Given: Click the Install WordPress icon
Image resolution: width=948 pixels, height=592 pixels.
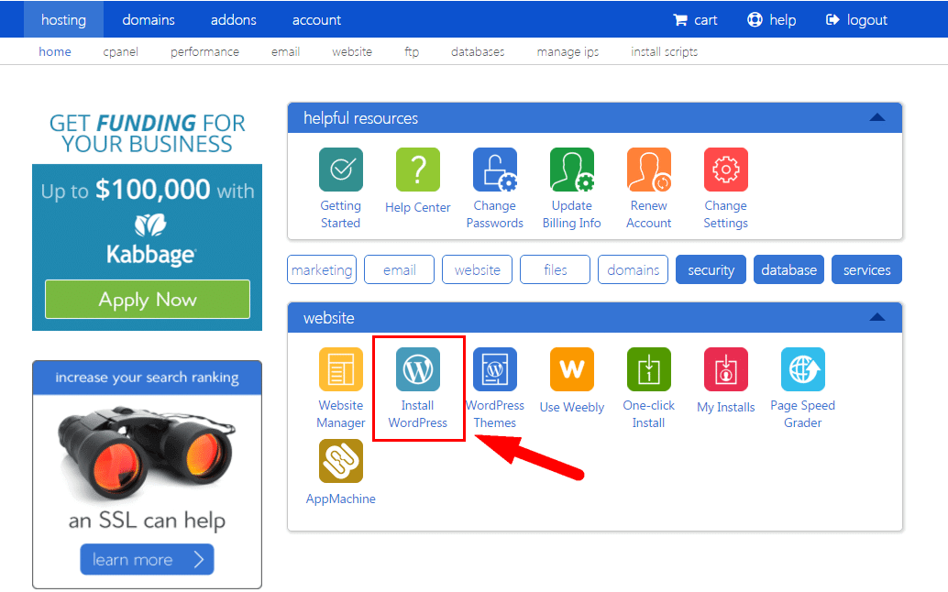Looking at the screenshot, I should tap(418, 369).
